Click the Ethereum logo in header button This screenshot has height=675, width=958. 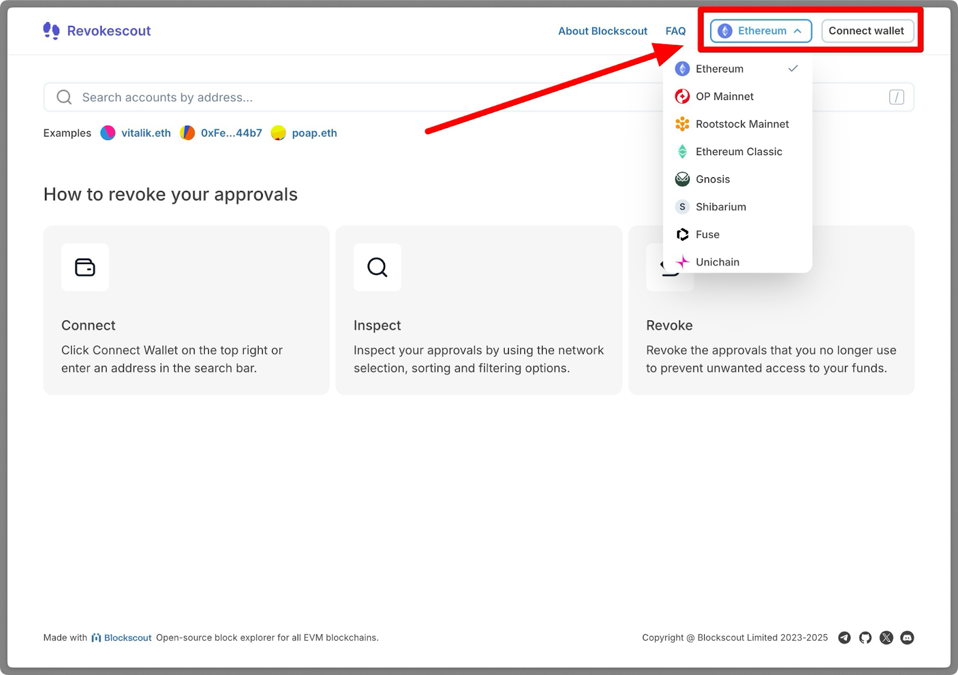coord(724,31)
